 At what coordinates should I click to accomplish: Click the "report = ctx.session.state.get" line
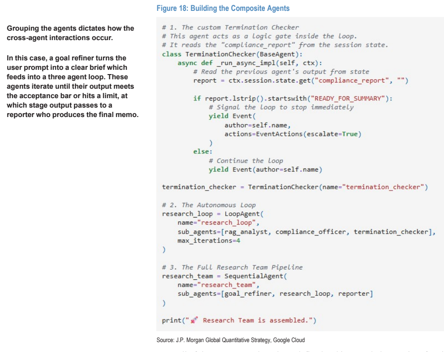301,81
